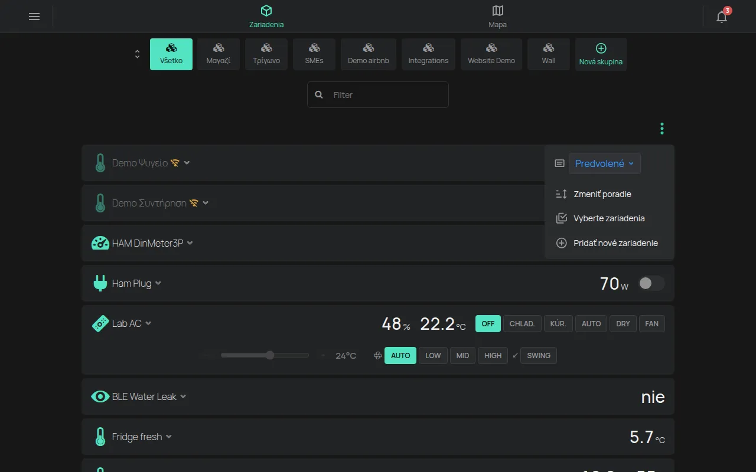Screen dimensions: 756x472
Task: Toggle the Ham Plug power switch
Action: coord(651,283)
